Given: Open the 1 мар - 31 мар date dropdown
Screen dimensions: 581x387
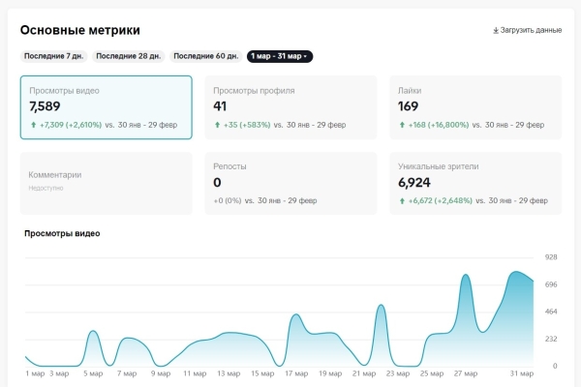Looking at the screenshot, I should tap(279, 56).
